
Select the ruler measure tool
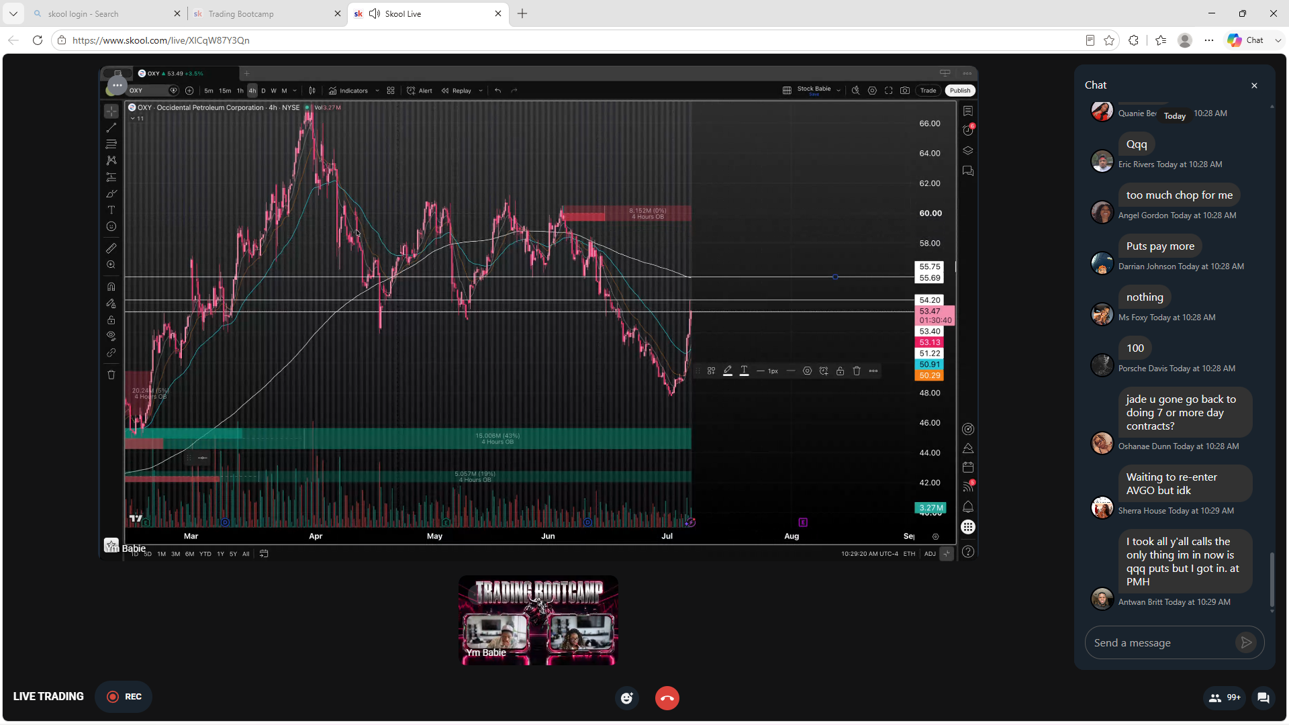pyautogui.click(x=111, y=248)
